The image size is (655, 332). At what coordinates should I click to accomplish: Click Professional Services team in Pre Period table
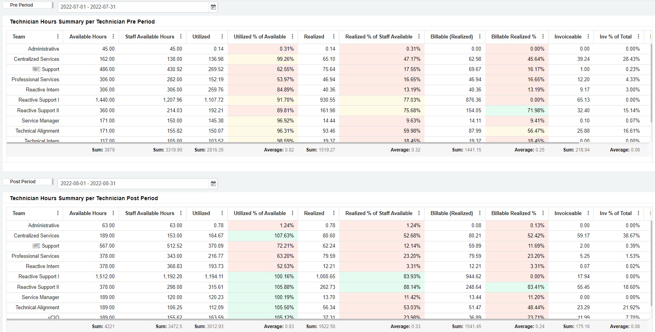coord(35,79)
